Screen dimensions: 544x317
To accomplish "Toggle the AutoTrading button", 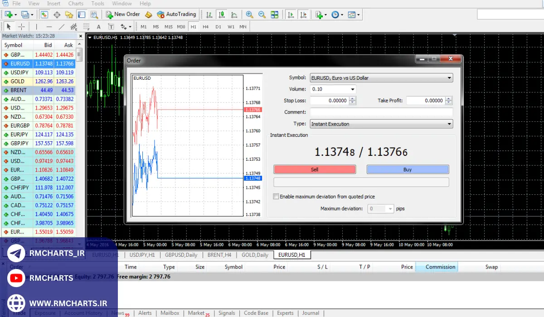I will pos(176,14).
